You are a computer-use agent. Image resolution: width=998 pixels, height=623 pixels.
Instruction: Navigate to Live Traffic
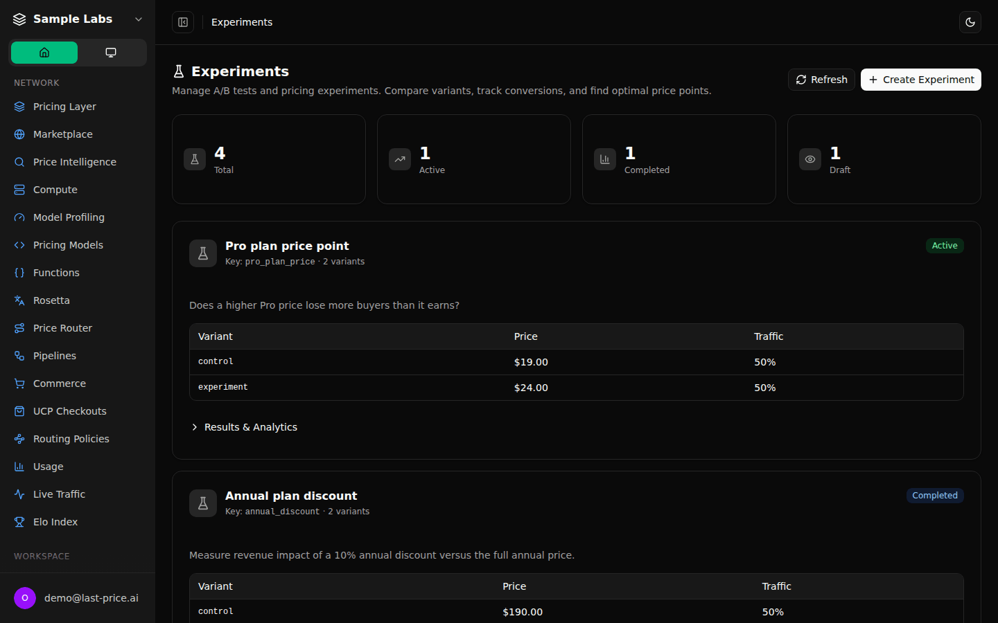pyautogui.click(x=78, y=494)
